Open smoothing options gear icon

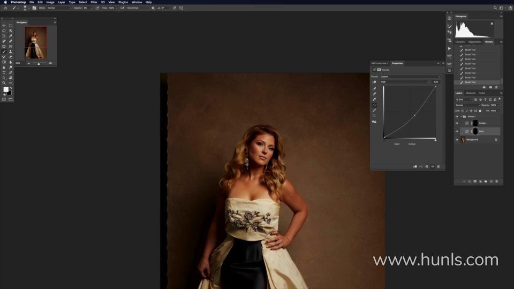pyautogui.click(x=153, y=8)
